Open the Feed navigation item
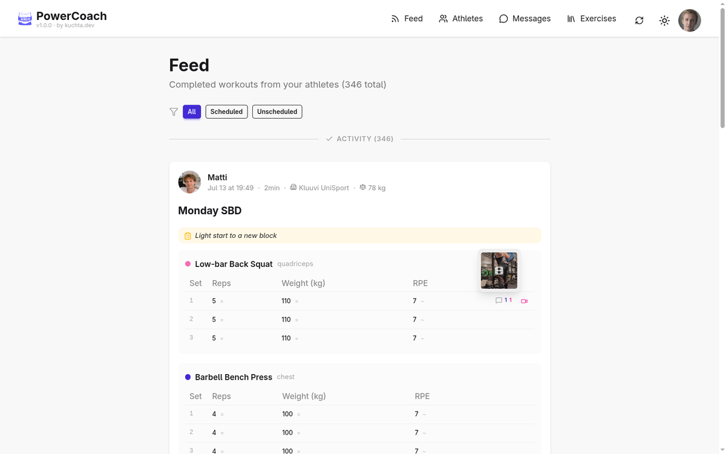 coord(407,19)
